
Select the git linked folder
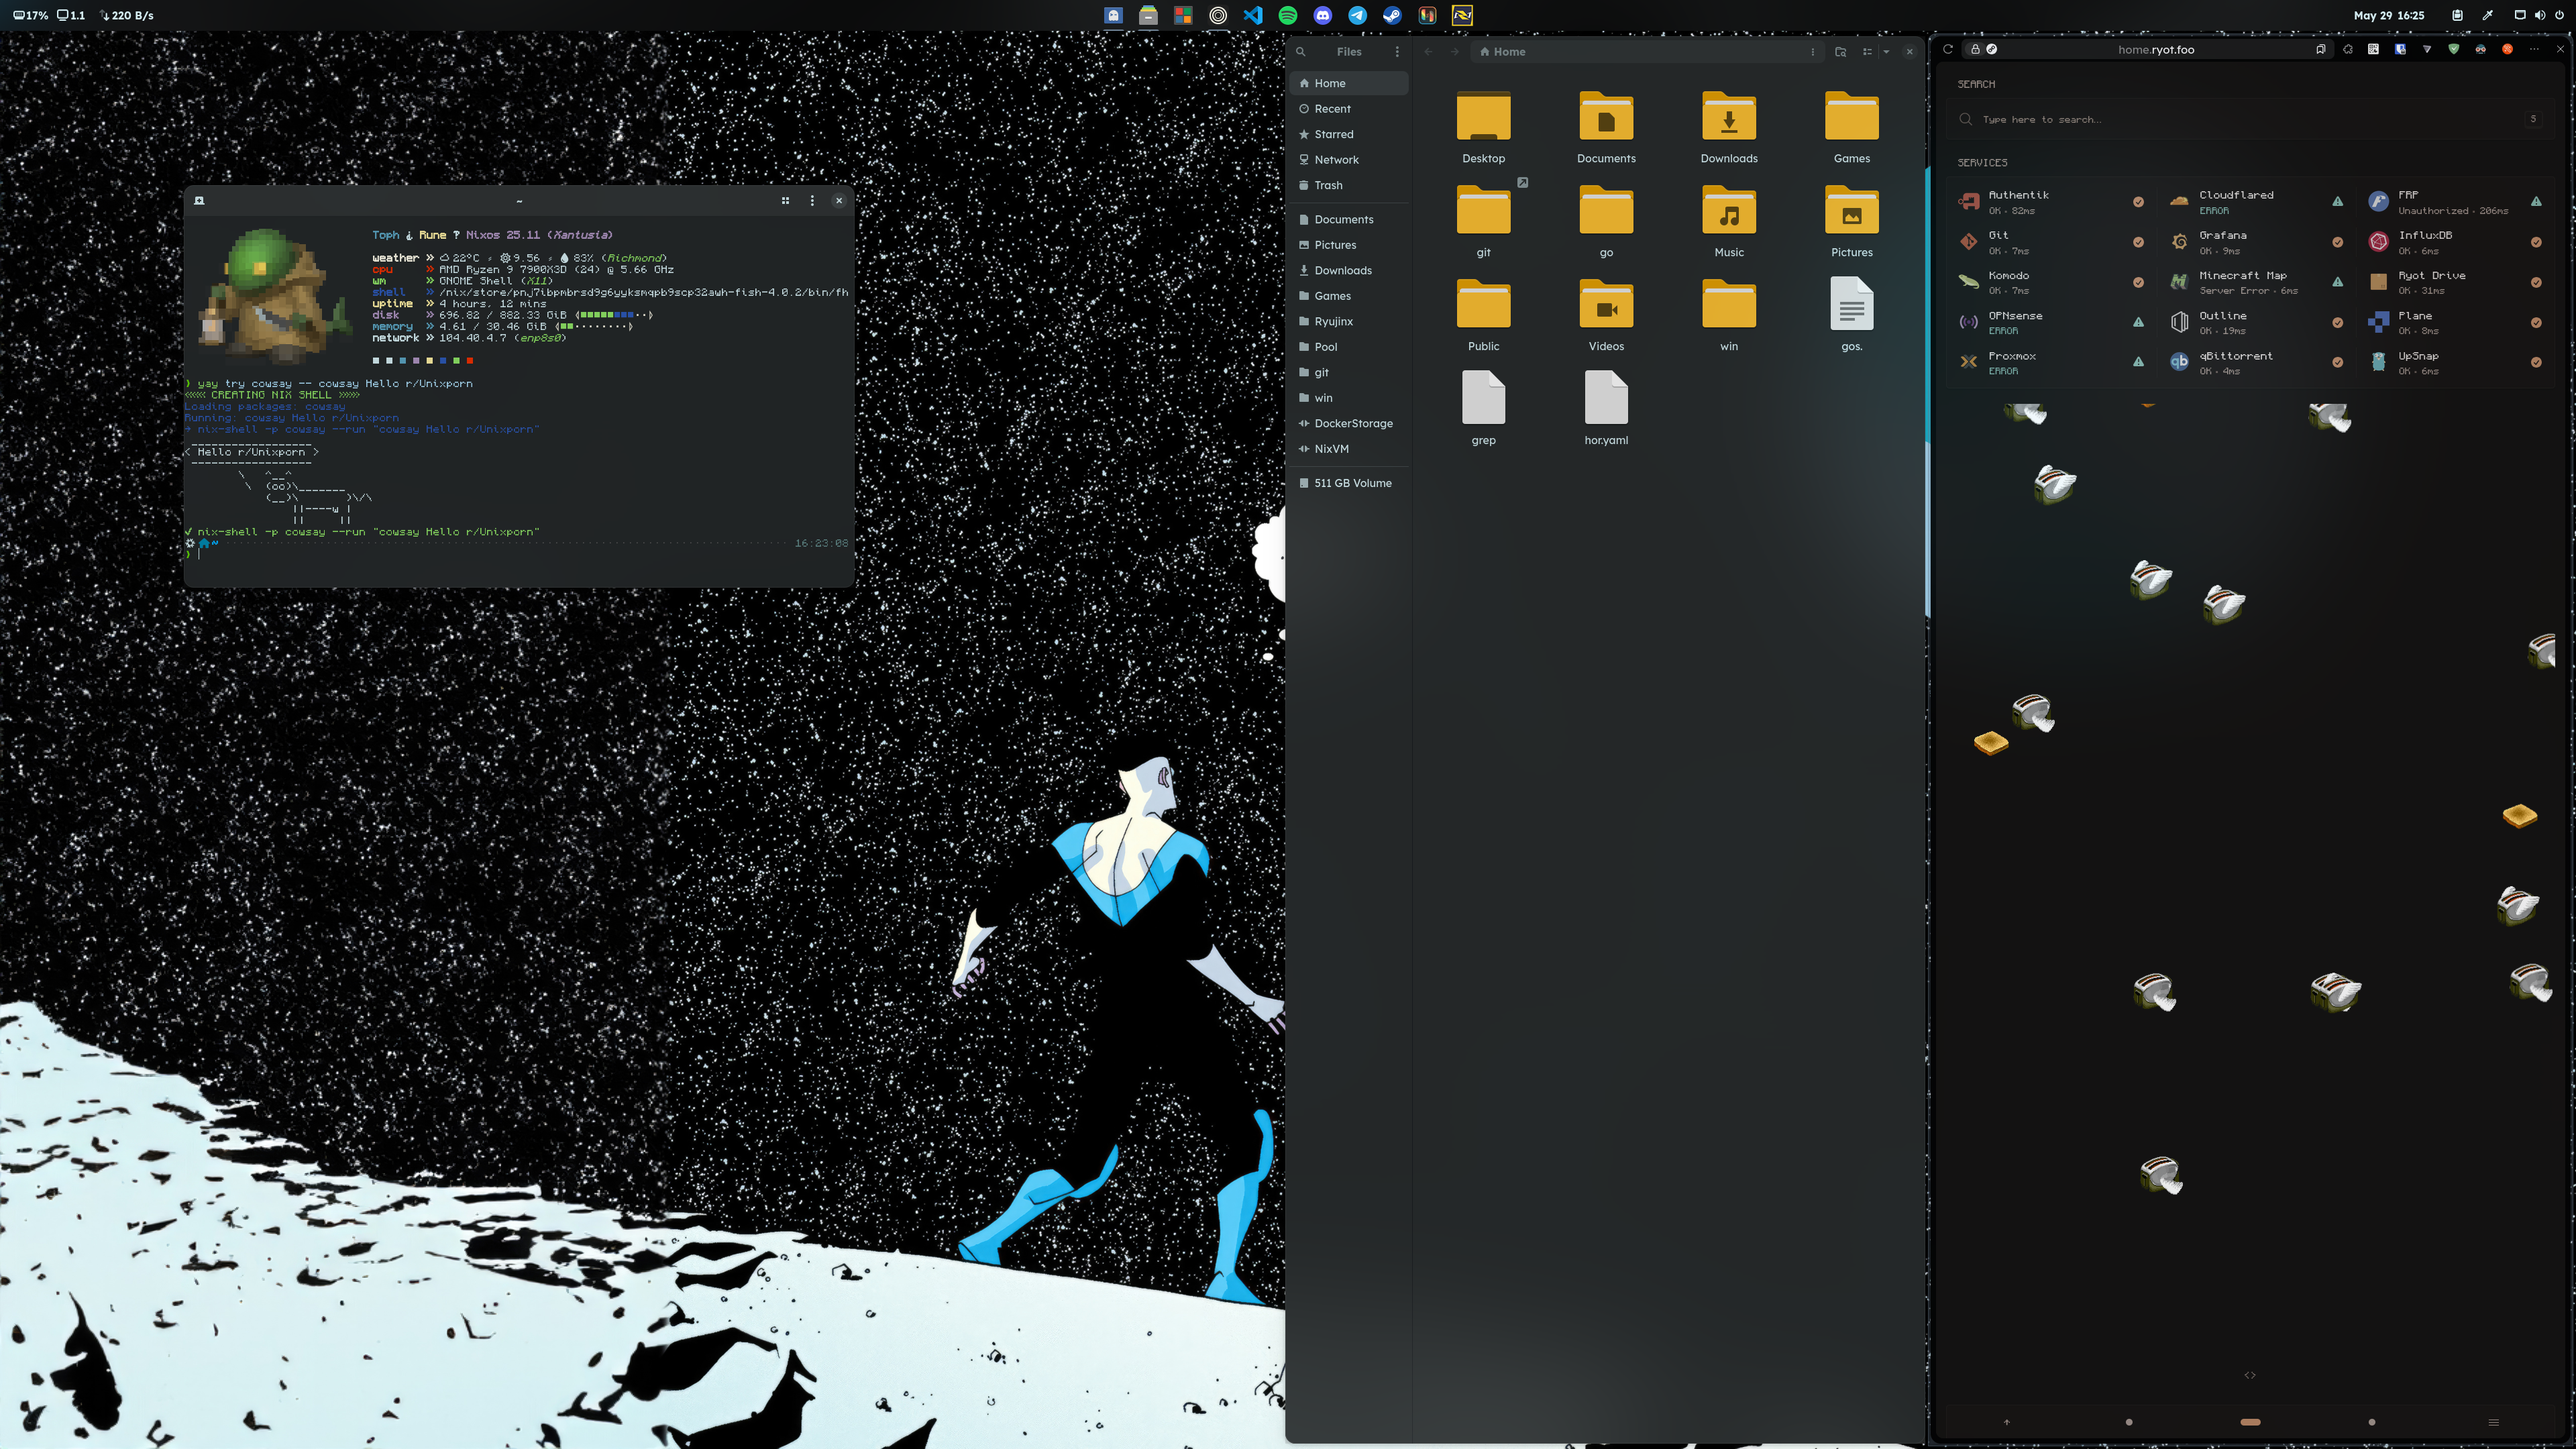pos(1484,211)
